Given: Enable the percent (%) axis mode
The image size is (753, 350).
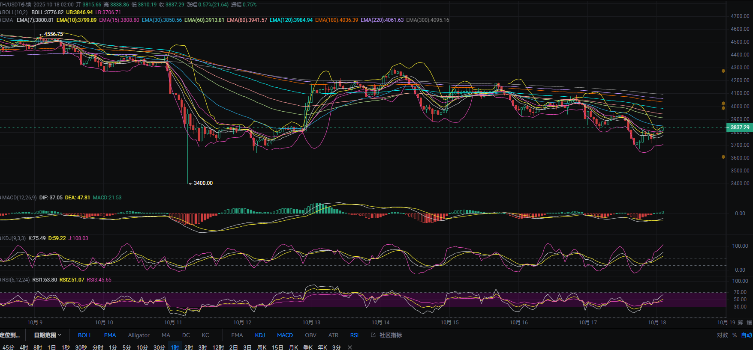Looking at the screenshot, I should [x=735, y=335].
